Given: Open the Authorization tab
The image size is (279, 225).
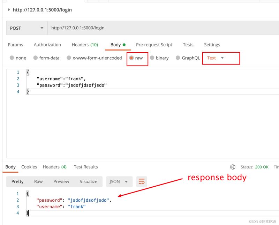Looking at the screenshot, I should tap(47, 45).
